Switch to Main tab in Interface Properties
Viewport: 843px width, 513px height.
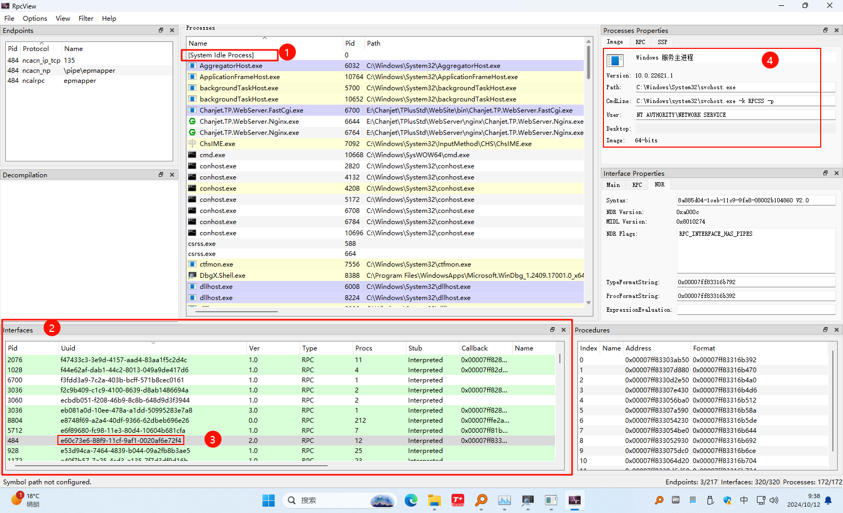613,185
